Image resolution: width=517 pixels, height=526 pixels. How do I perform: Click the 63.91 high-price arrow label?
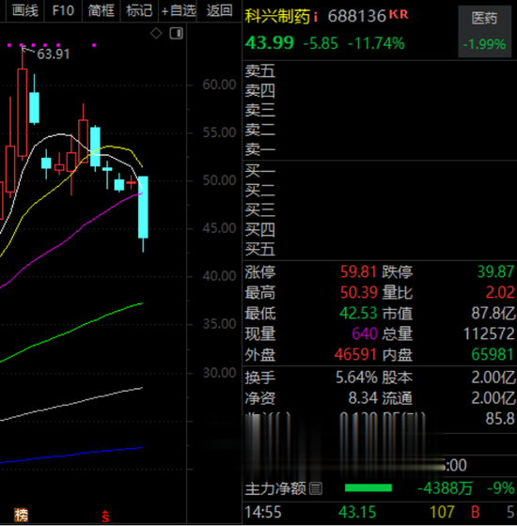(53, 54)
